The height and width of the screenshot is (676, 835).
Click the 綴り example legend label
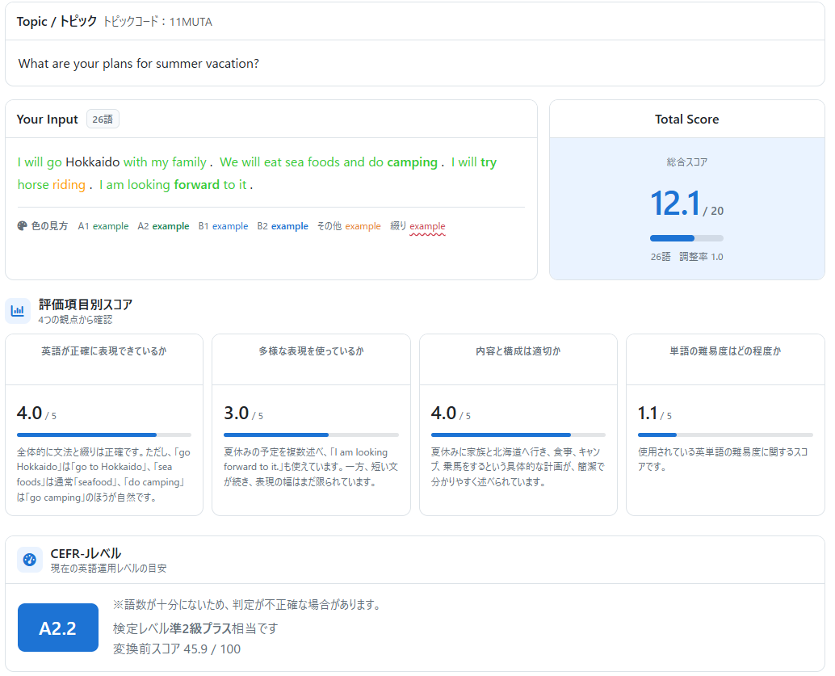[417, 226]
